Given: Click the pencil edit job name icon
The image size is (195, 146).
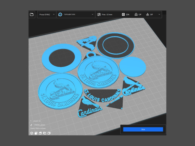Looking at the screenshot, I should 31,125.
